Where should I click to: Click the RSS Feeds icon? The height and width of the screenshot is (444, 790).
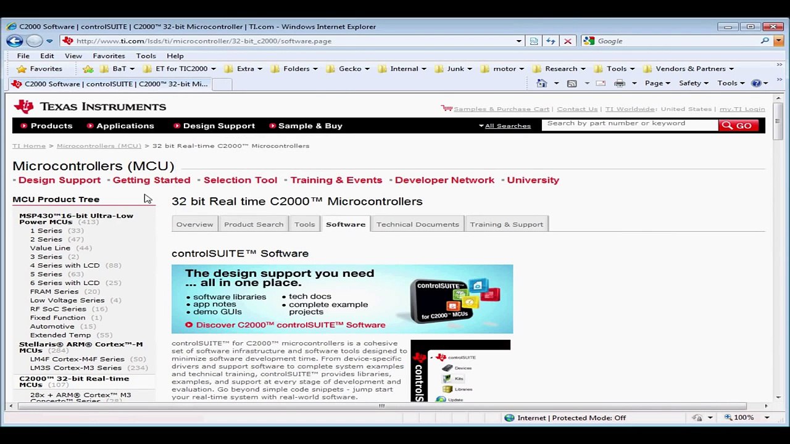[572, 83]
